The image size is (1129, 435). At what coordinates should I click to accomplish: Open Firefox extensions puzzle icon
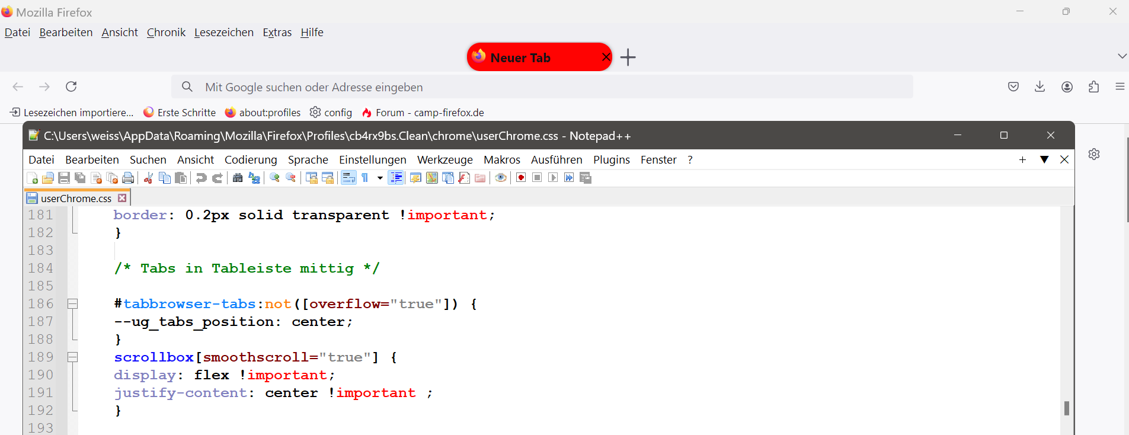click(x=1093, y=87)
